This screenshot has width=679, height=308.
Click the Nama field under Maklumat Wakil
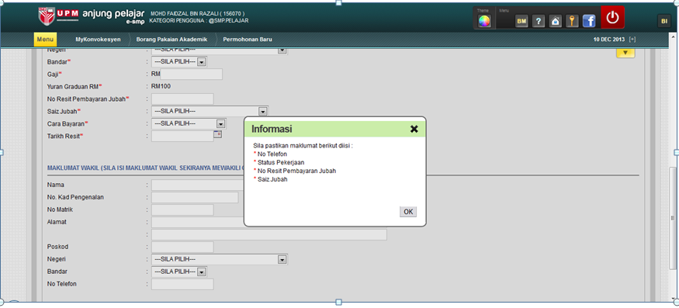pyautogui.click(x=197, y=185)
